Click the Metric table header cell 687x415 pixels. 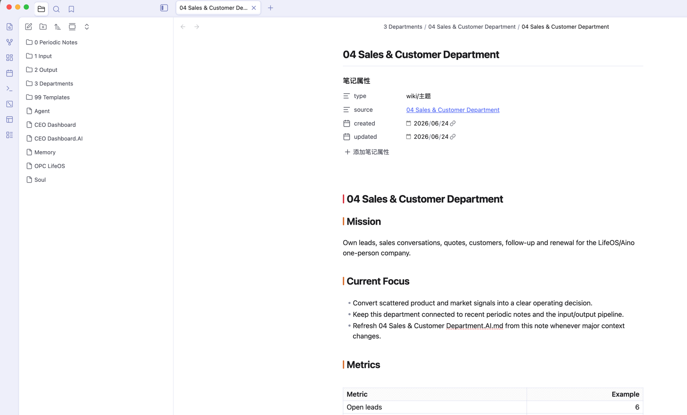435,394
